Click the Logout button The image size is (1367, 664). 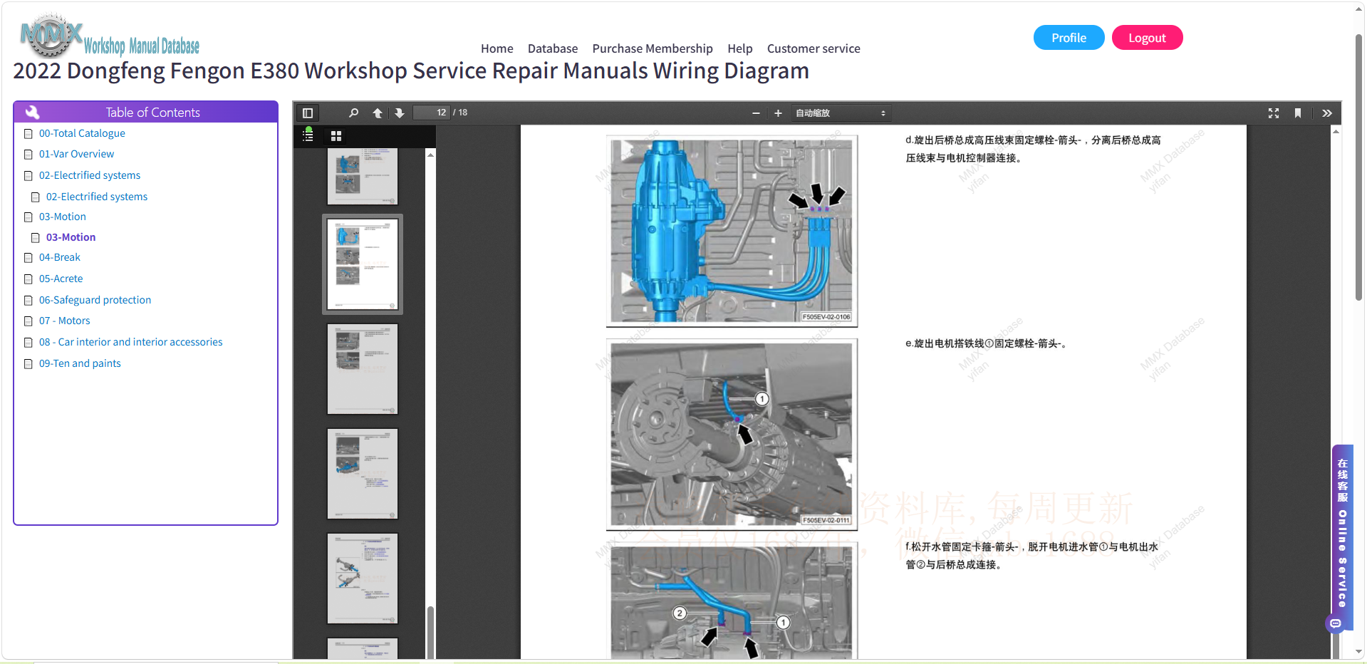(1147, 38)
